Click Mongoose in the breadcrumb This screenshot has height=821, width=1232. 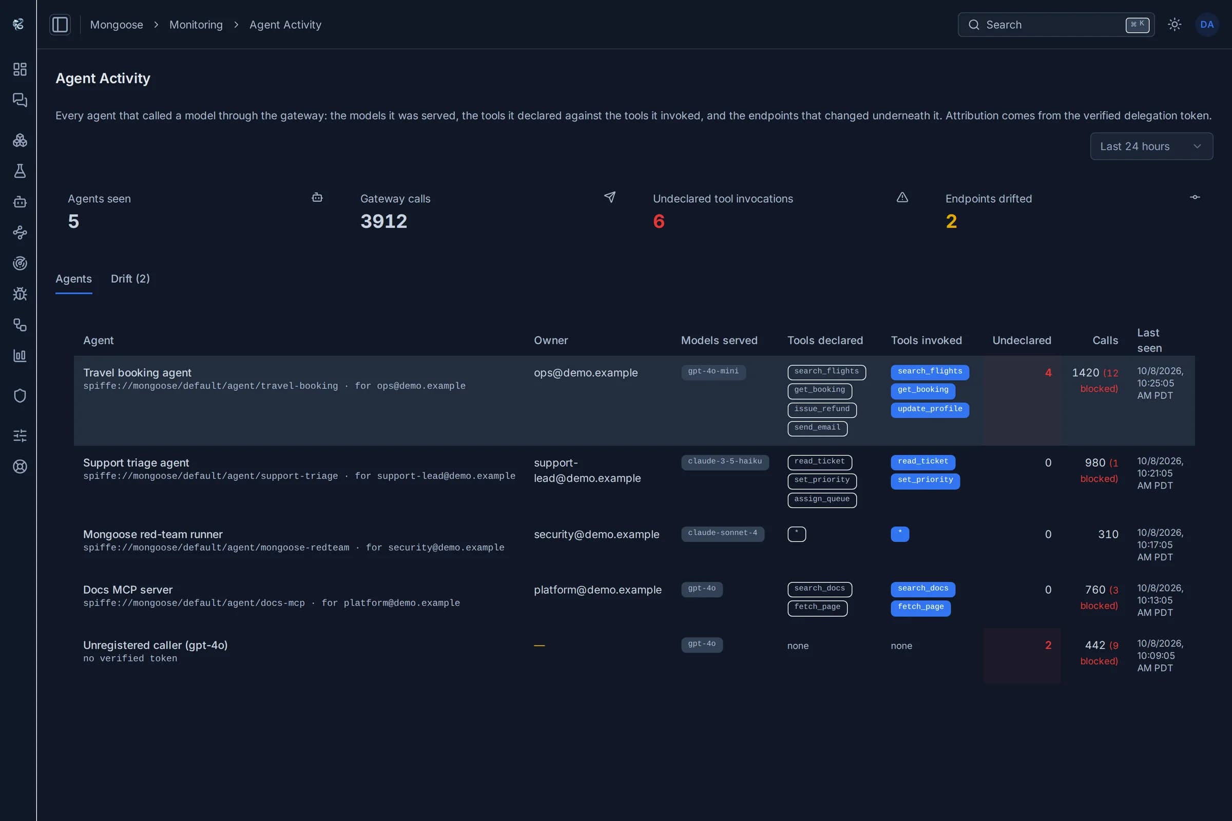pyautogui.click(x=117, y=25)
